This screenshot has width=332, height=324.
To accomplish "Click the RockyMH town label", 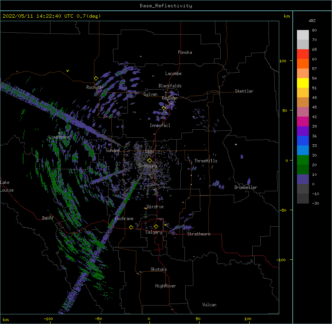I will [x=94, y=87].
